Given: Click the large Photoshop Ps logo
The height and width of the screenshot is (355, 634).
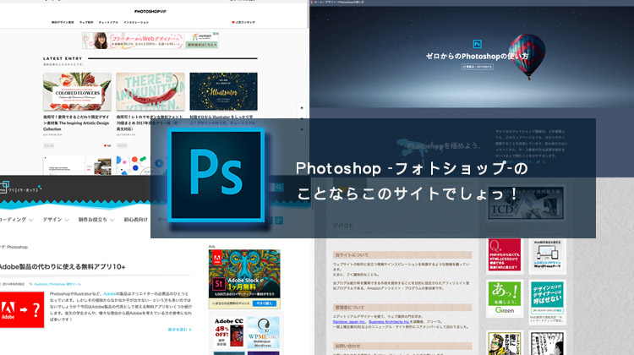Looking at the screenshot, I should tap(216, 176).
